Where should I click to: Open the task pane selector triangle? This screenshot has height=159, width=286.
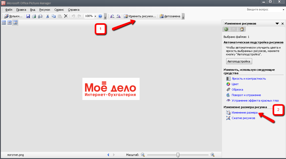[x=277, y=23]
